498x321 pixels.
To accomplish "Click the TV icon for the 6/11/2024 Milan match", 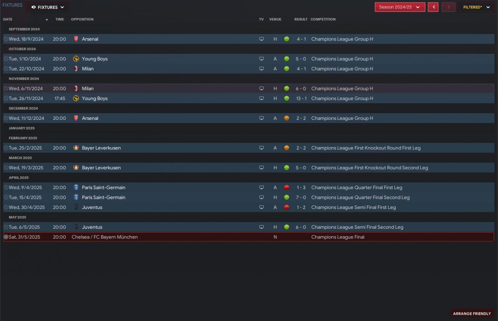I will (x=261, y=88).
